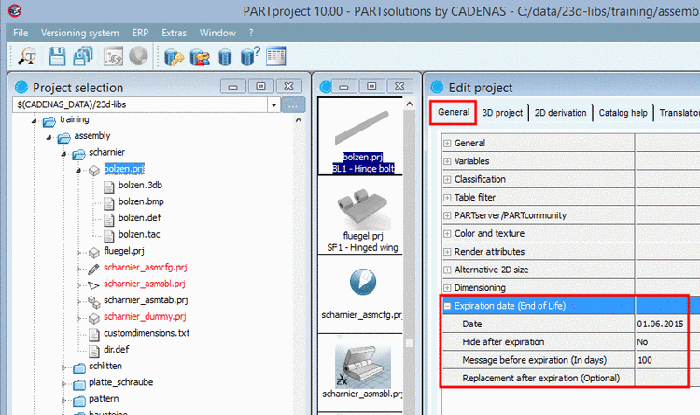Viewport: 700px width, 415px height.
Task: Click the gray globe toolbar icon
Action: click(x=138, y=56)
